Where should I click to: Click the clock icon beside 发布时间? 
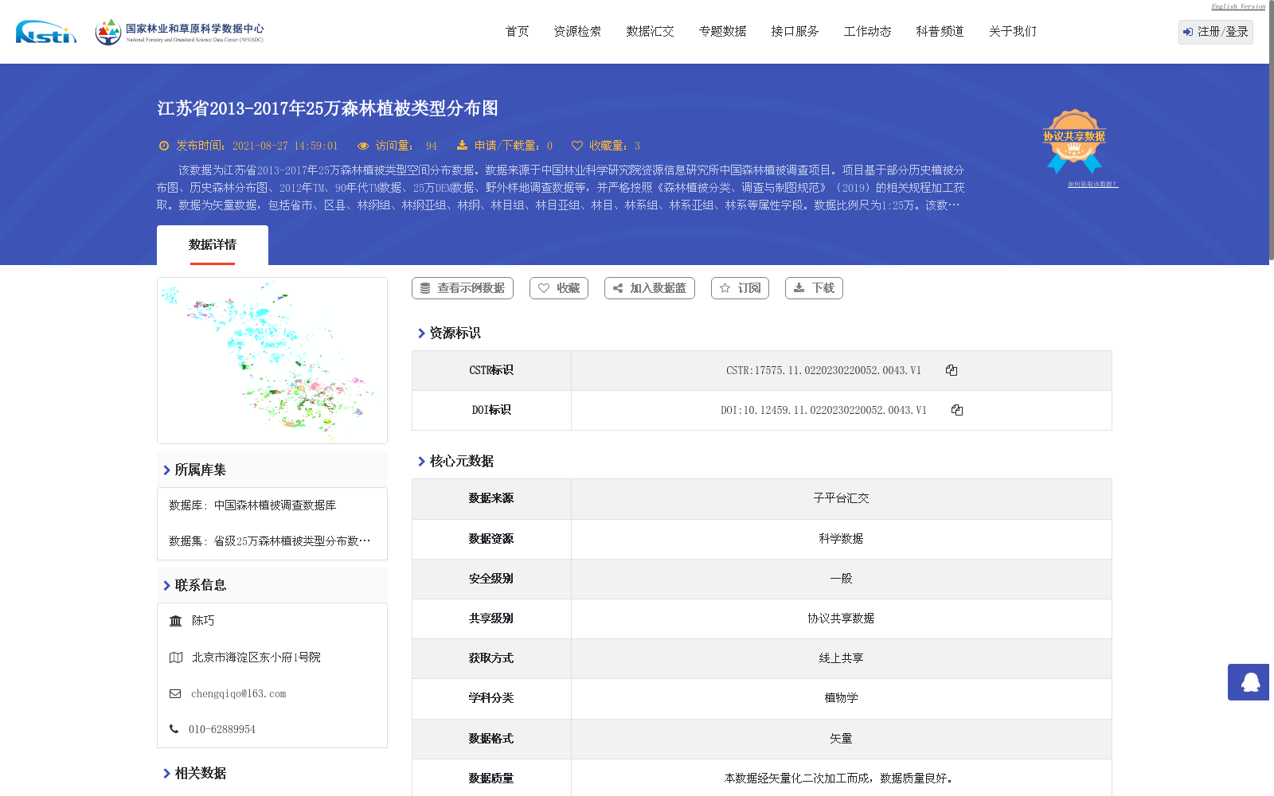pos(164,146)
